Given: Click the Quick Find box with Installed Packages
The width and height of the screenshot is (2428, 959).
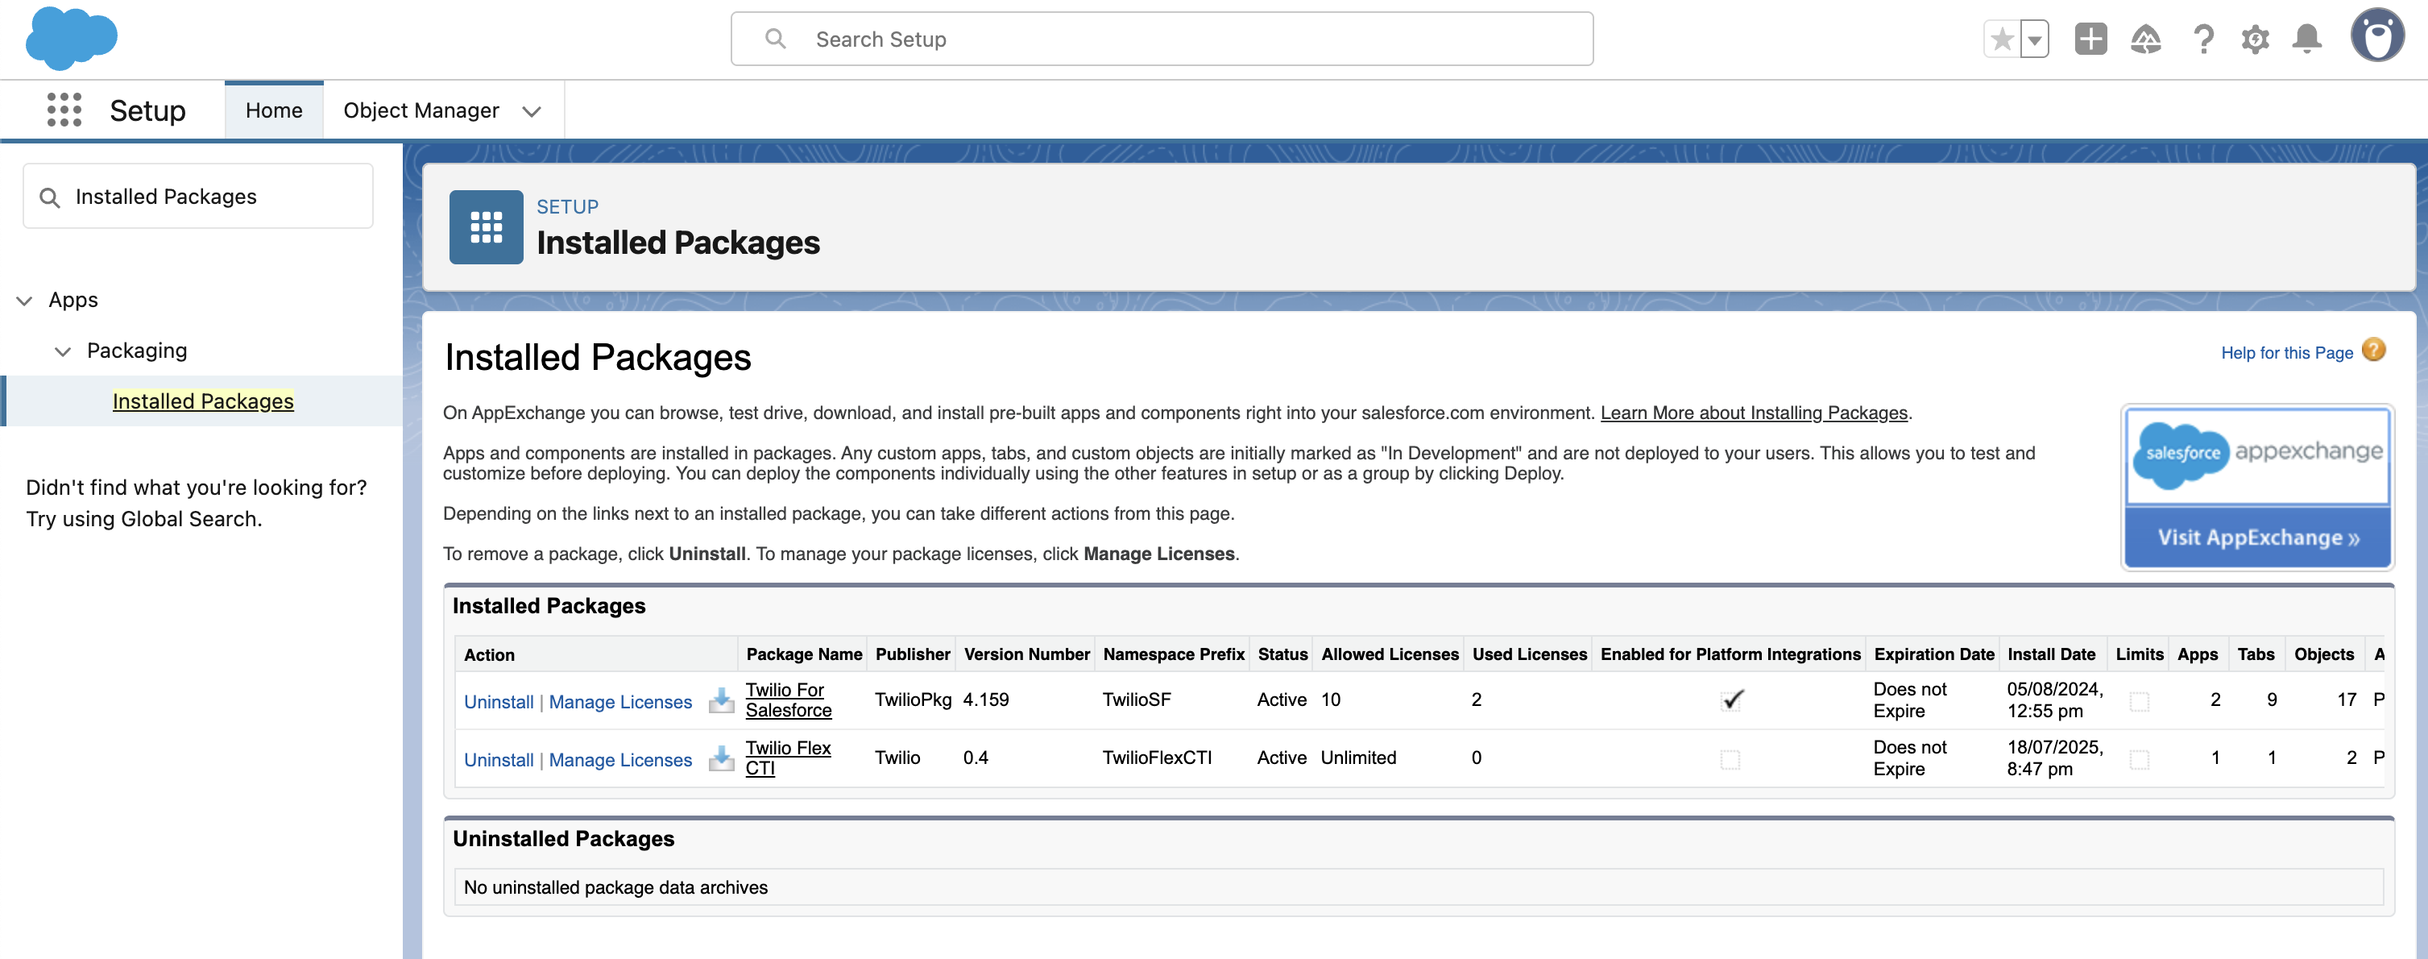Looking at the screenshot, I should tap(198, 196).
